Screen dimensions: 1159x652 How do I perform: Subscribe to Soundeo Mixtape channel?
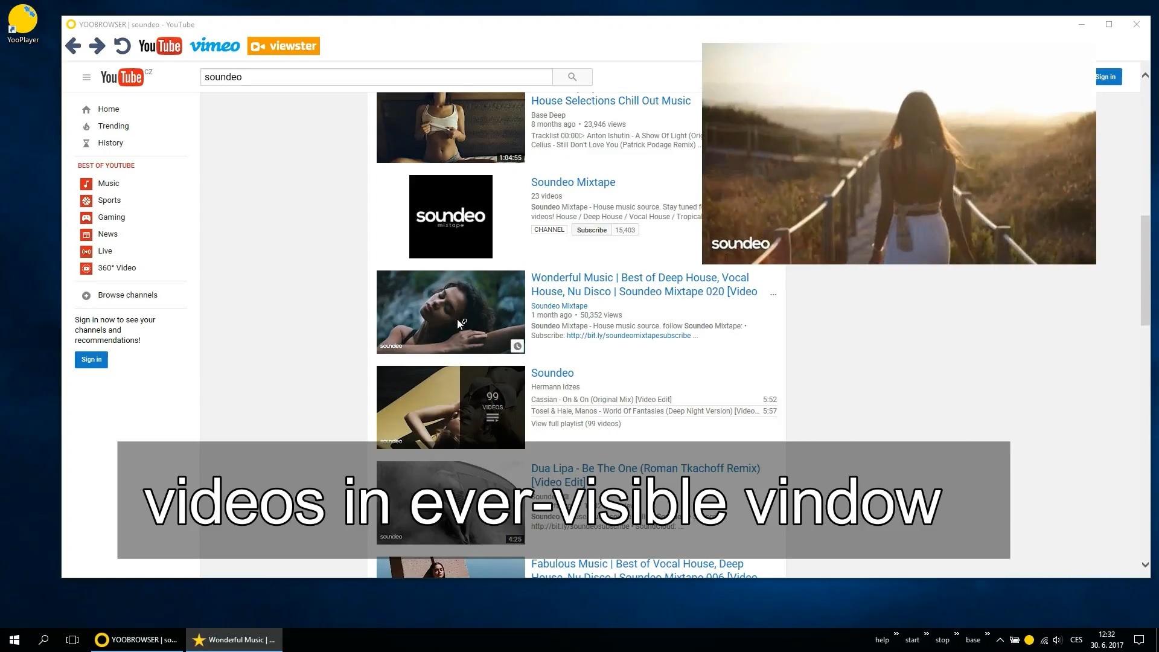592,230
